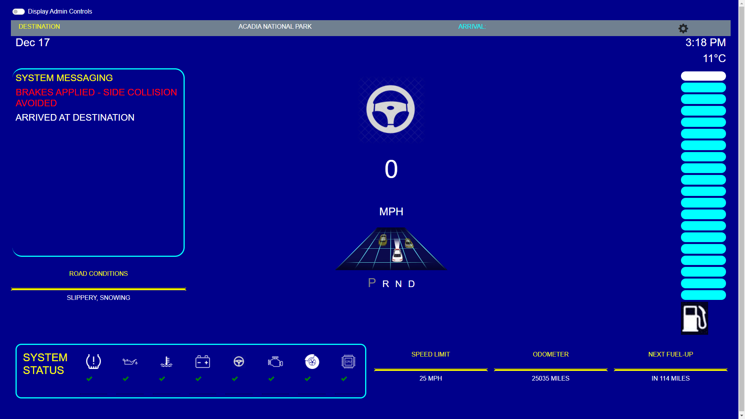Click the speed reading 0

click(x=391, y=169)
